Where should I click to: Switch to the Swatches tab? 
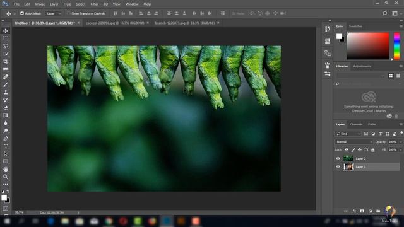(355, 26)
